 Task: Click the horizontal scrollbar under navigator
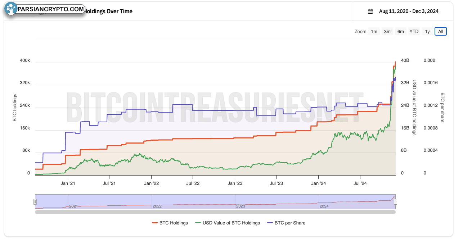(215, 212)
